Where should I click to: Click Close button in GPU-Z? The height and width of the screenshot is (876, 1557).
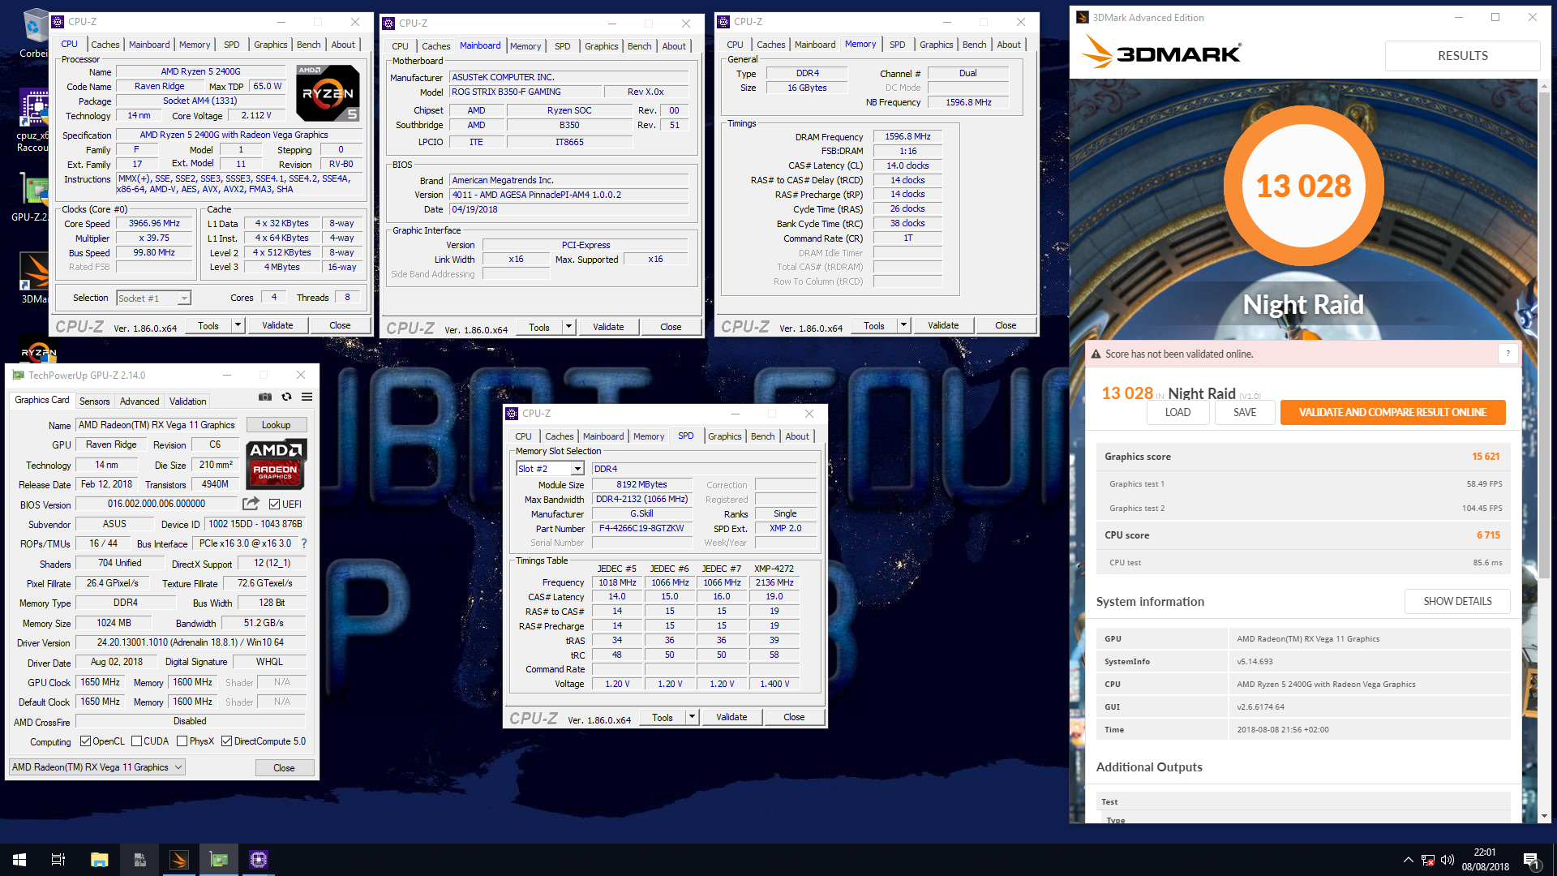pyautogui.click(x=284, y=767)
